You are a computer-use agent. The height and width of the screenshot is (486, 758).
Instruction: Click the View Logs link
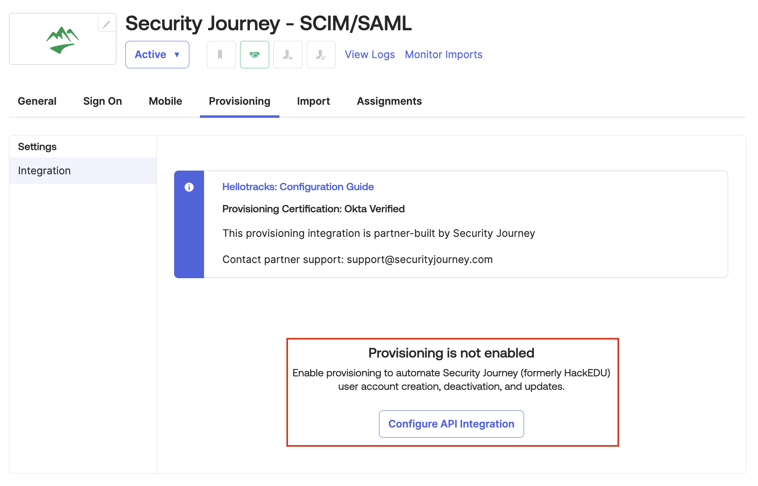(370, 54)
